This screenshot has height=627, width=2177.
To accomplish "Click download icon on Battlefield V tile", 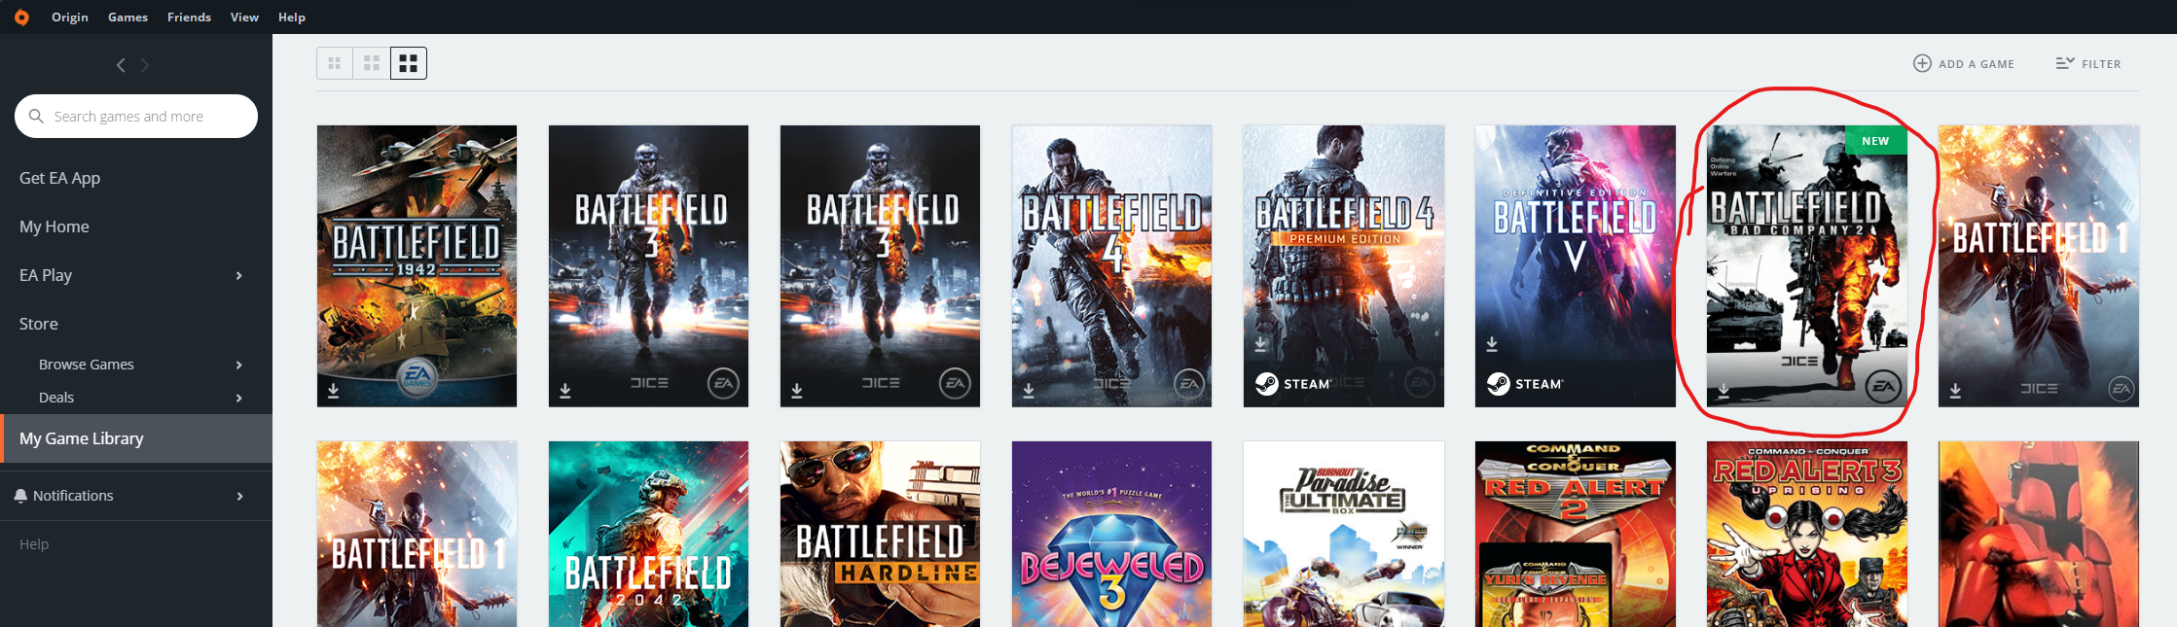I will tap(1492, 344).
